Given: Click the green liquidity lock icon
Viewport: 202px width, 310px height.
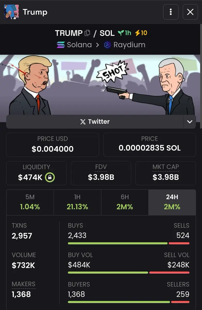Looking at the screenshot, I should 50,177.
